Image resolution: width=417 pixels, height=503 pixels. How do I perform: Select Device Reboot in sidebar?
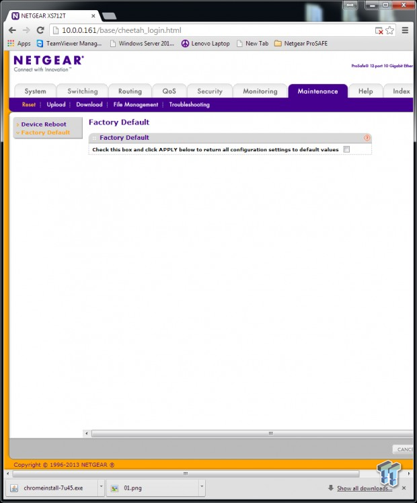click(44, 124)
